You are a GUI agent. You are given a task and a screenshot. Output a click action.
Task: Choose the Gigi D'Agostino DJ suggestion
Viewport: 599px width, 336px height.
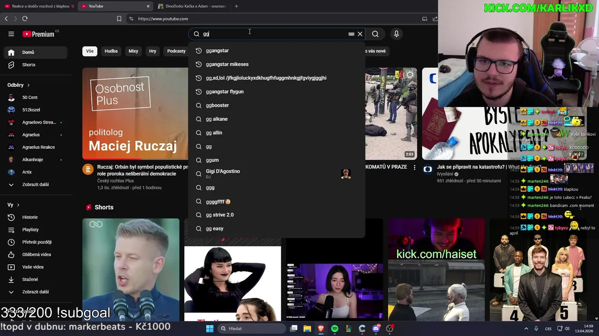click(277, 174)
